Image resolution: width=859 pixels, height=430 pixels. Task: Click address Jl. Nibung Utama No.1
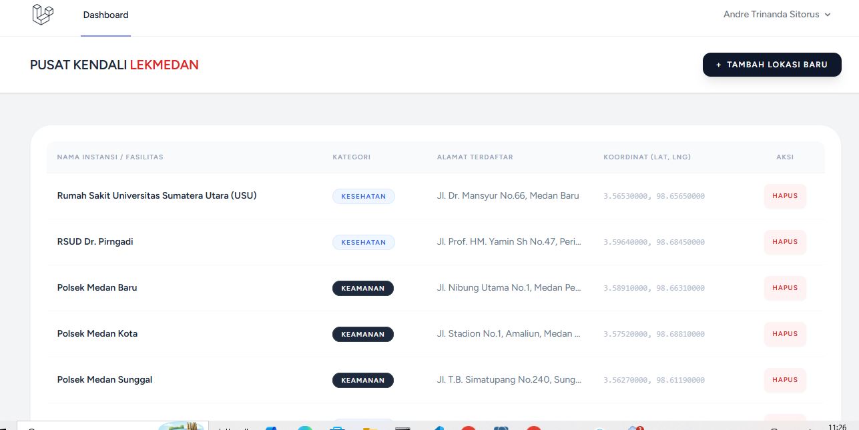pos(509,288)
